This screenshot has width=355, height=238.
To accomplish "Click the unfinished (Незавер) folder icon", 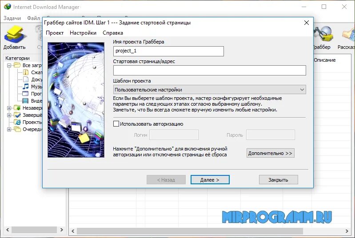I will (17, 108).
